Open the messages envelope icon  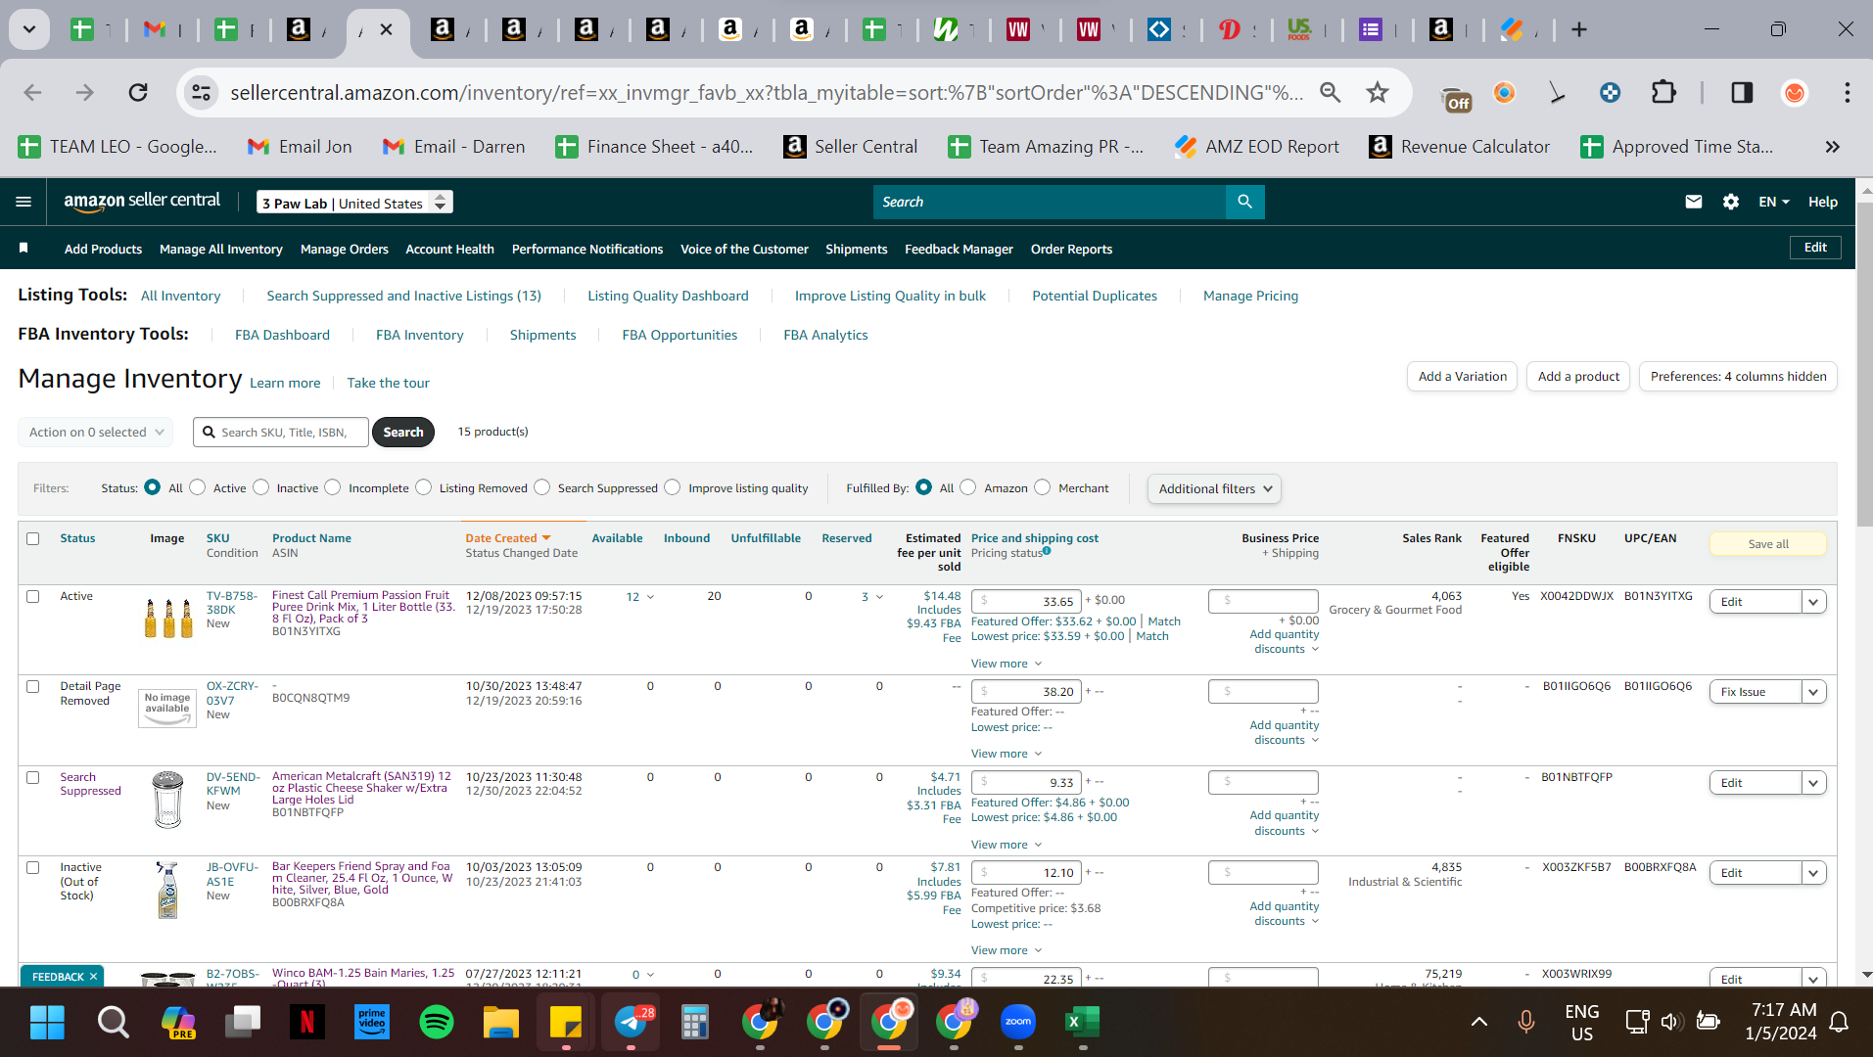click(x=1694, y=202)
